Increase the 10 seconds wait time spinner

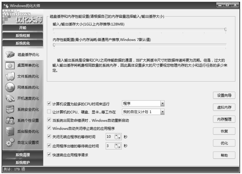coord(116,137)
